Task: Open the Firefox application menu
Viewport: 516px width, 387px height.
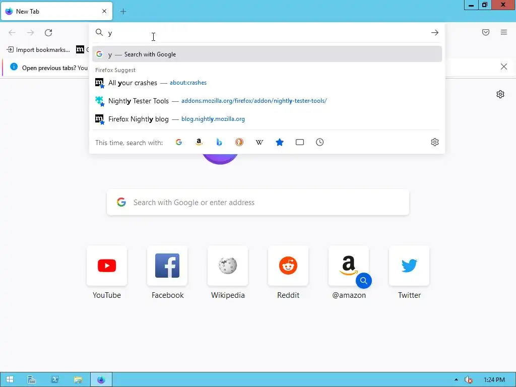Action: click(x=504, y=32)
